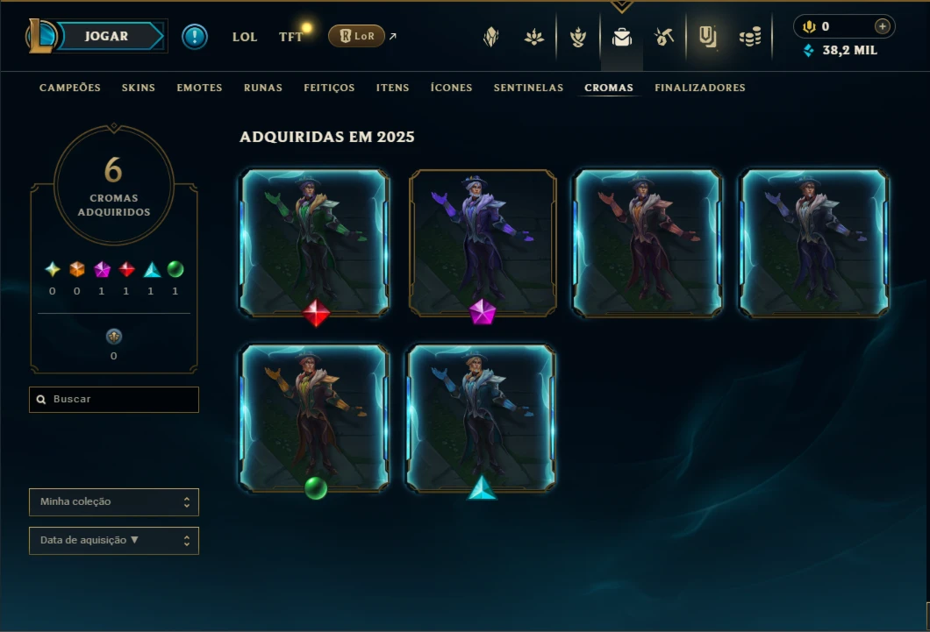The image size is (930, 632).
Task: Click the blue exclamation notification icon
Action: 195,37
